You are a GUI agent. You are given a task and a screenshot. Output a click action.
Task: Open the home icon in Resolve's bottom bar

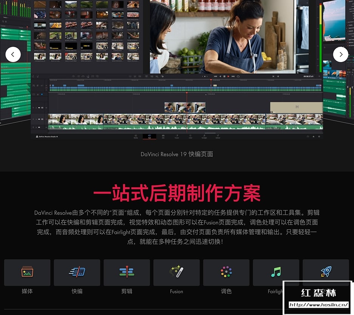tap(313, 136)
